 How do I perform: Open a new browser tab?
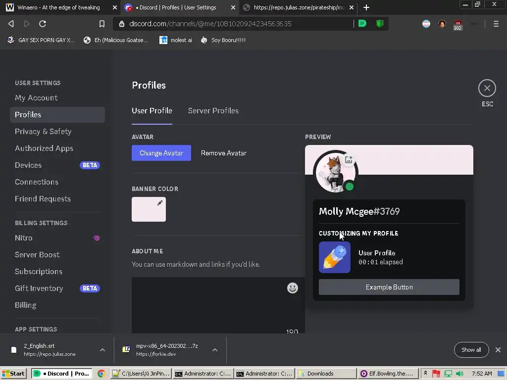click(366, 7)
